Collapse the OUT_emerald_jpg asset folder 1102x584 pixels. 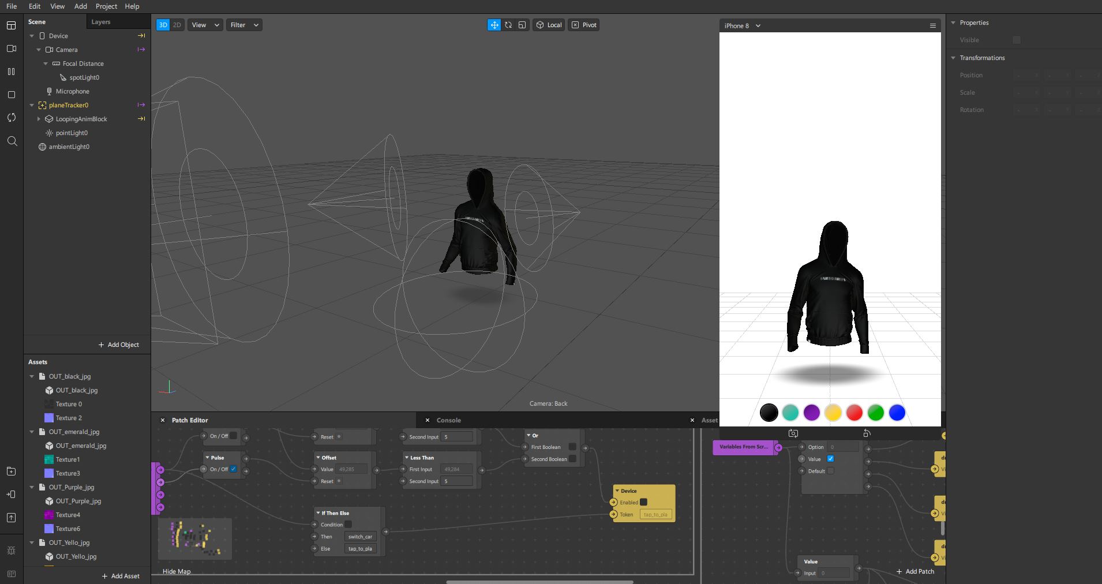point(32,432)
